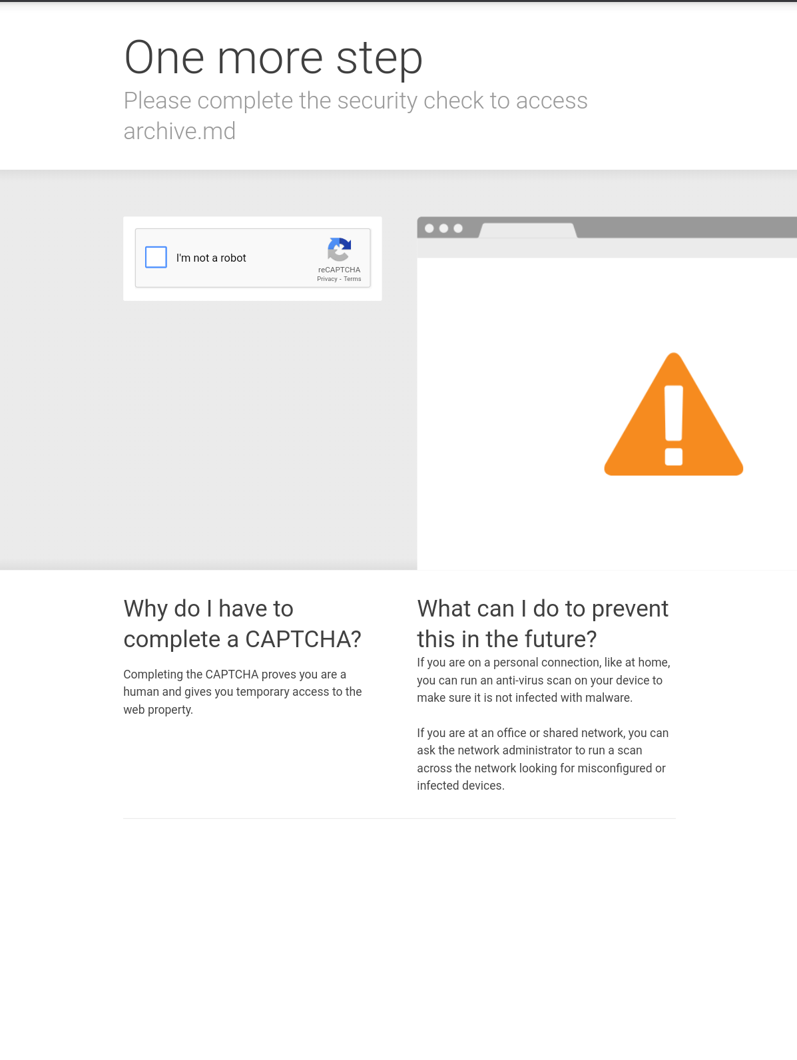Open the reCAPTCHA Terms link

coord(352,279)
